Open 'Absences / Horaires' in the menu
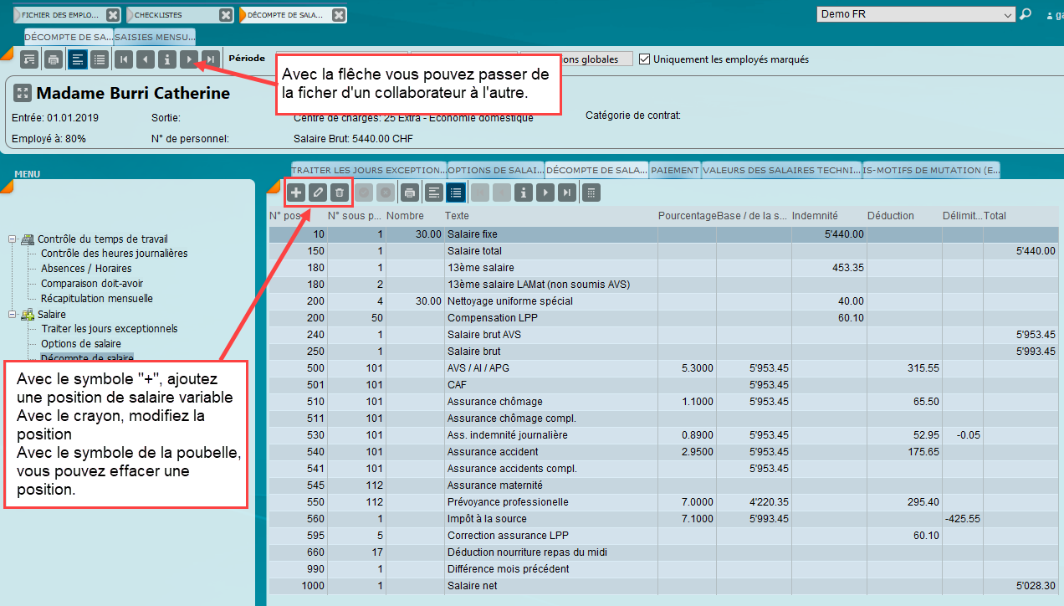Screen dimensions: 1064x606 click(x=86, y=269)
